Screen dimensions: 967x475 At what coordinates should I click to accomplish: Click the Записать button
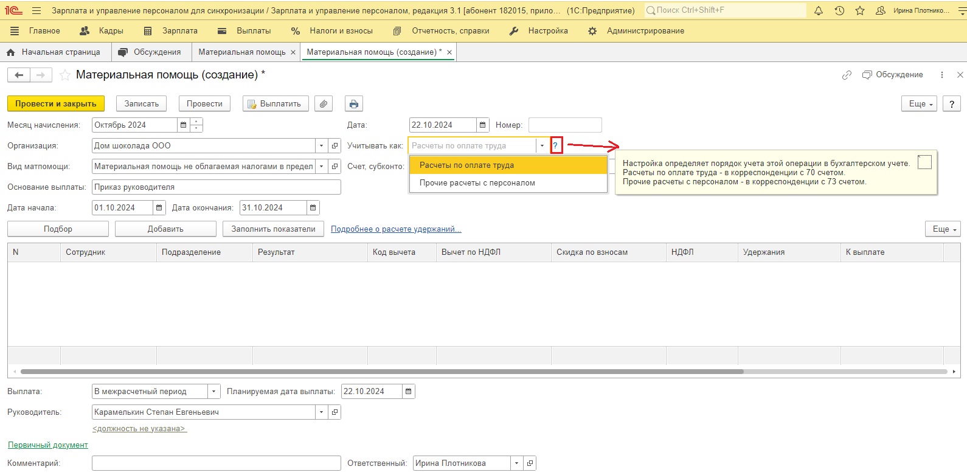(142, 103)
